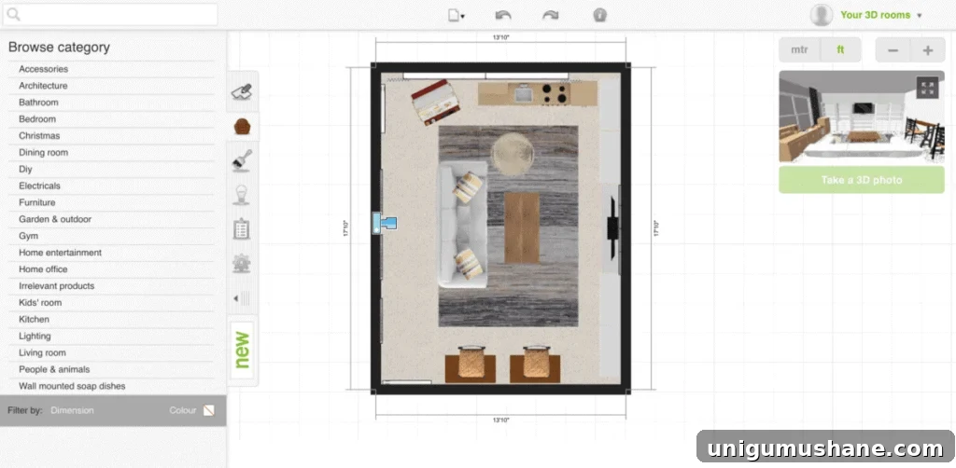Open the Kitchen category
This screenshot has width=956, height=468.
tap(34, 320)
